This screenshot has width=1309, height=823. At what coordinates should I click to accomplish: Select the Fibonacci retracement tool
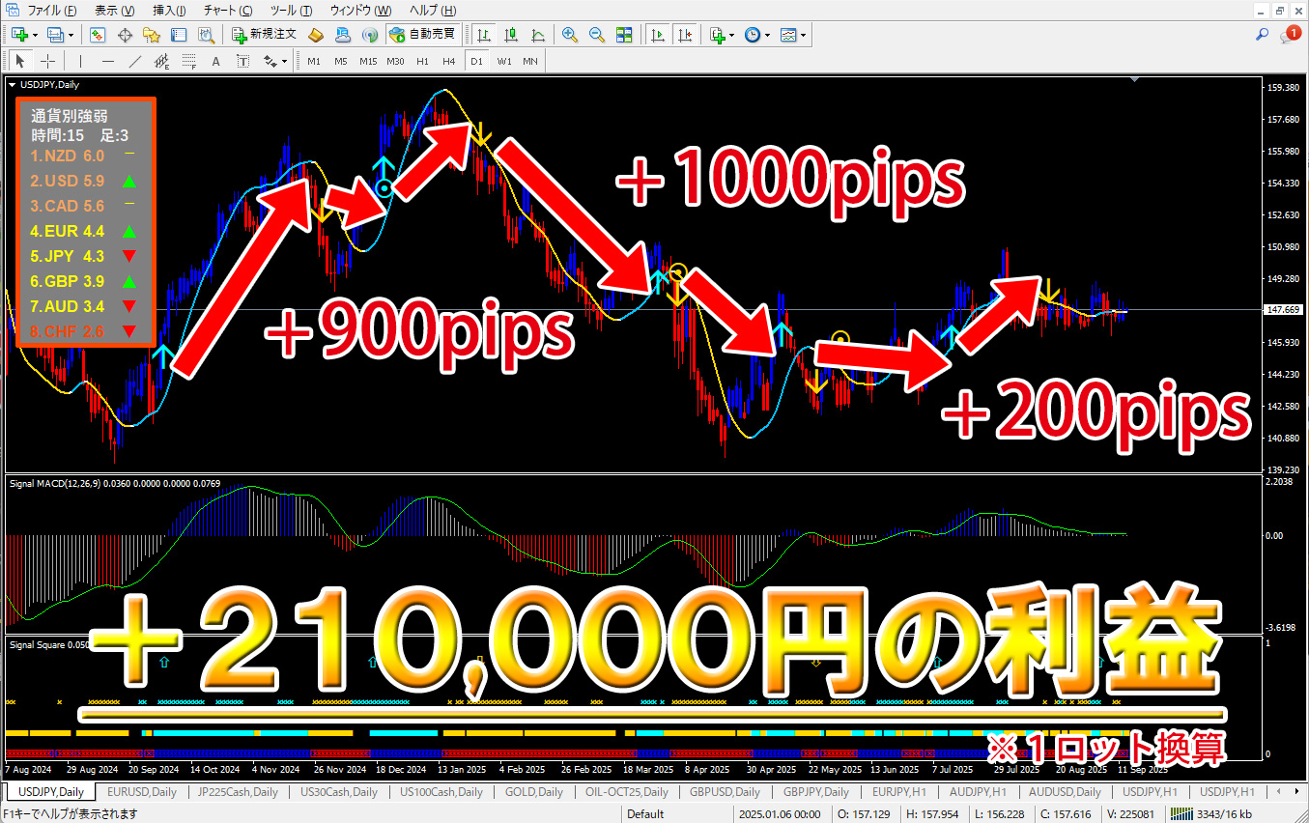[188, 61]
